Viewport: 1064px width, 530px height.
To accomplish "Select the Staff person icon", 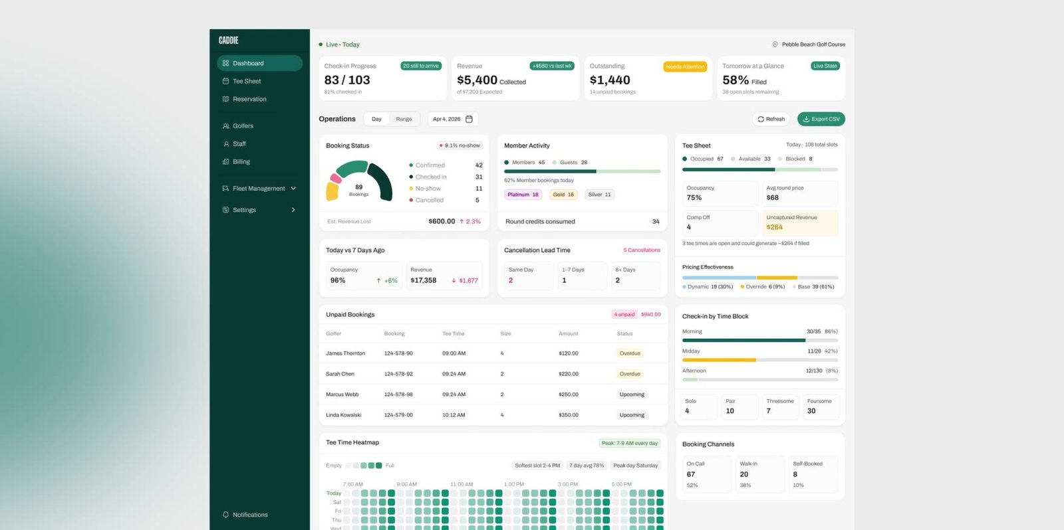I will (225, 143).
